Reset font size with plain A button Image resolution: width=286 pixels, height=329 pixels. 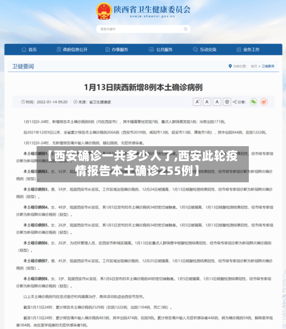point(217,102)
